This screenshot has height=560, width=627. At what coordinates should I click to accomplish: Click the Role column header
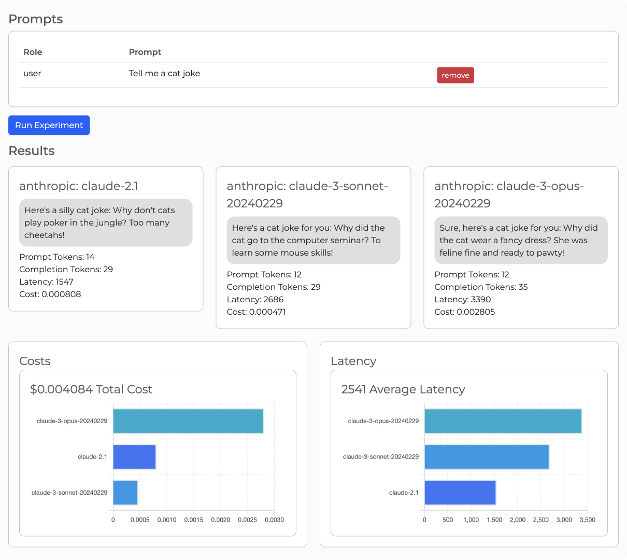pos(33,52)
